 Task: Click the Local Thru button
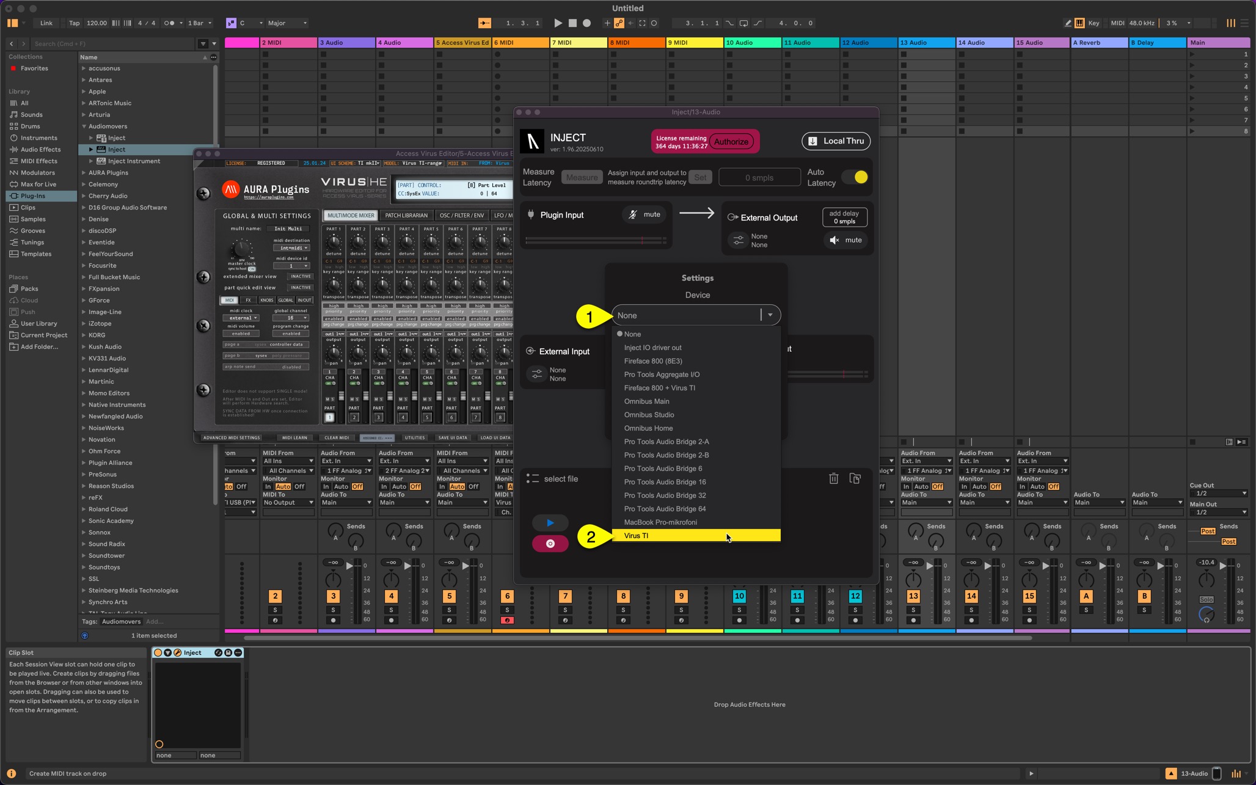836,141
